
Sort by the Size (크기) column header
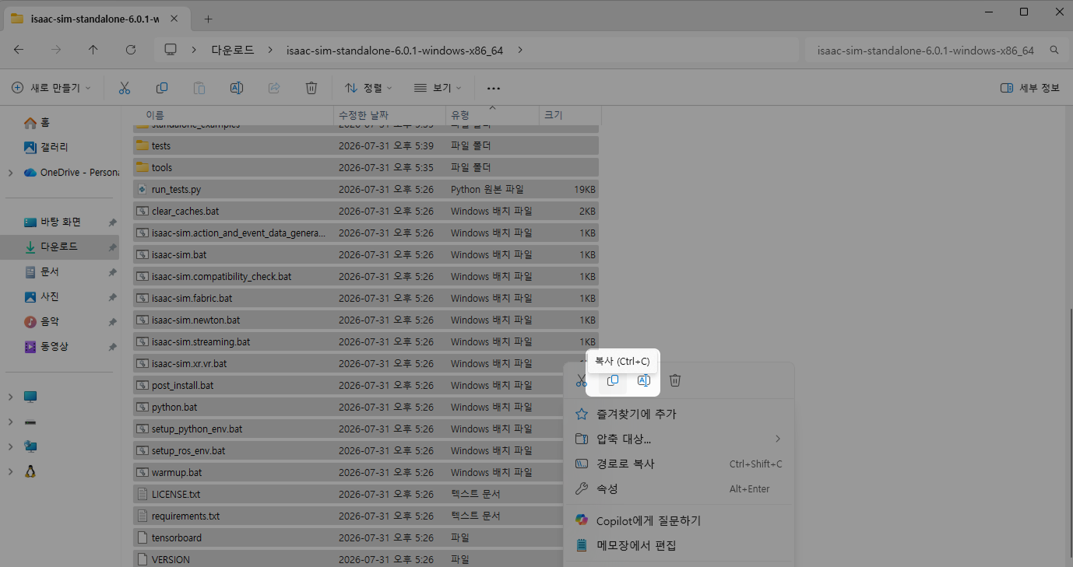569,114
